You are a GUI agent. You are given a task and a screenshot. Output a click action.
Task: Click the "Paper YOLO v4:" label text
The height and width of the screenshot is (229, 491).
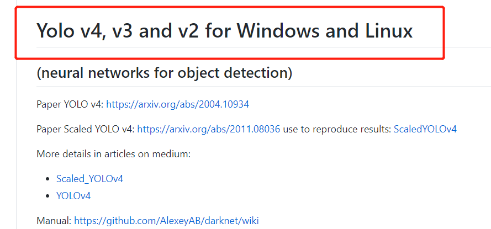click(x=70, y=104)
